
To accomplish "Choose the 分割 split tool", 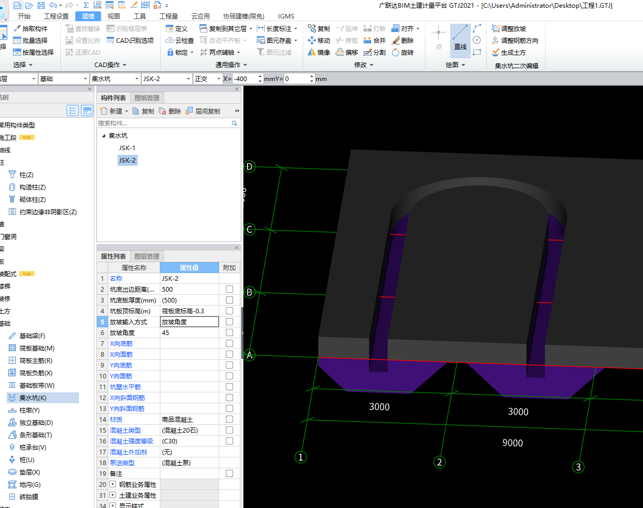I will coord(374,52).
